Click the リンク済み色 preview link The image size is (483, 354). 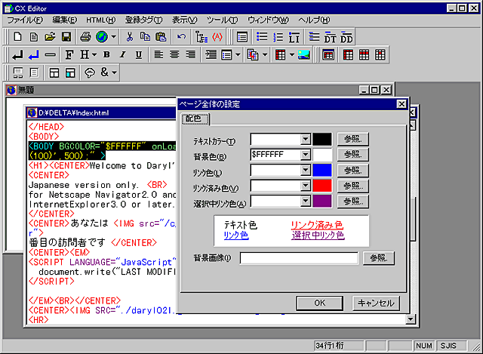[x=317, y=225]
